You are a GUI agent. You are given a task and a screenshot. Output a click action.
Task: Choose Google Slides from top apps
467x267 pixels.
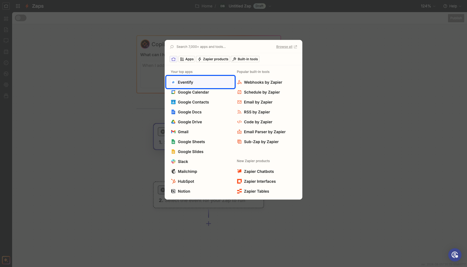[x=200, y=152]
